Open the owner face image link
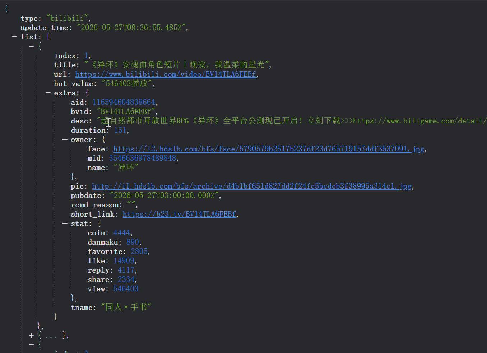Viewport: 487px width, 353px height. point(269,149)
